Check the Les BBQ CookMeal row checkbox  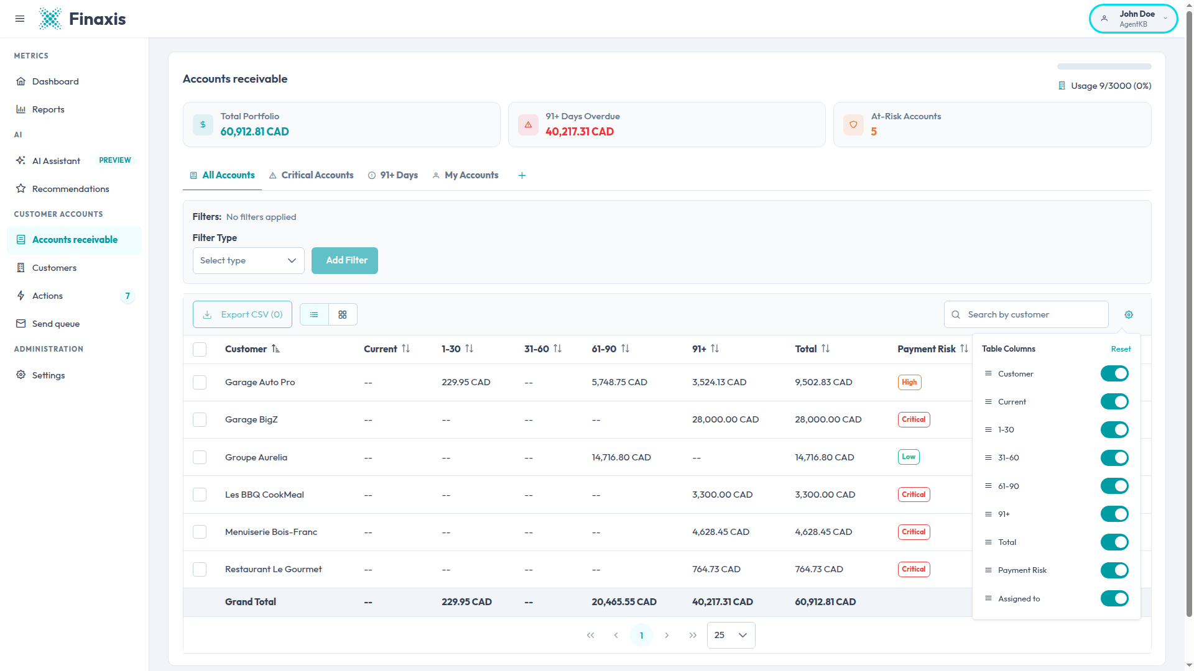point(200,495)
